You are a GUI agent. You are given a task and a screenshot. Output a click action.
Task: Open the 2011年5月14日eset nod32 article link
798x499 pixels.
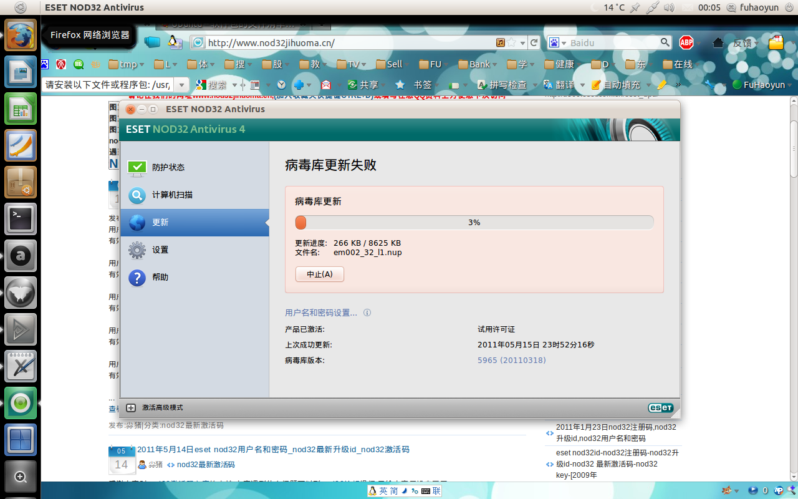coord(273,449)
